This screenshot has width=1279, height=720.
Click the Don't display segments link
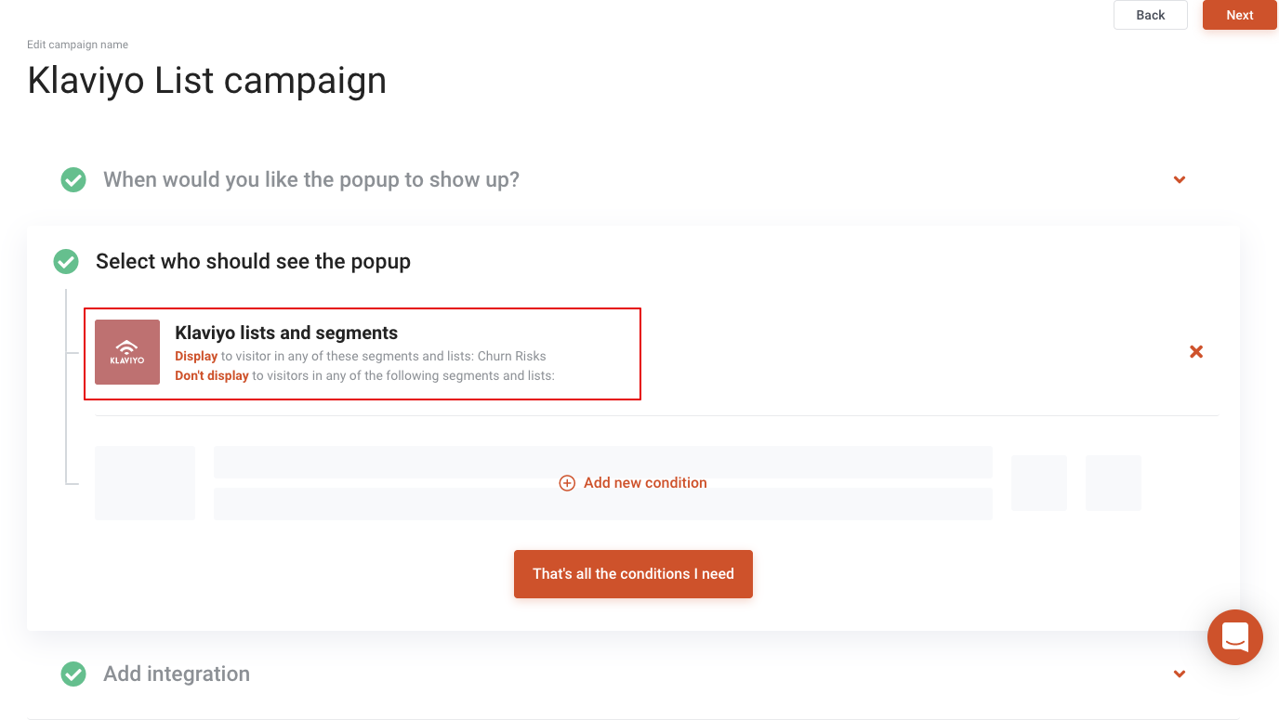(212, 376)
